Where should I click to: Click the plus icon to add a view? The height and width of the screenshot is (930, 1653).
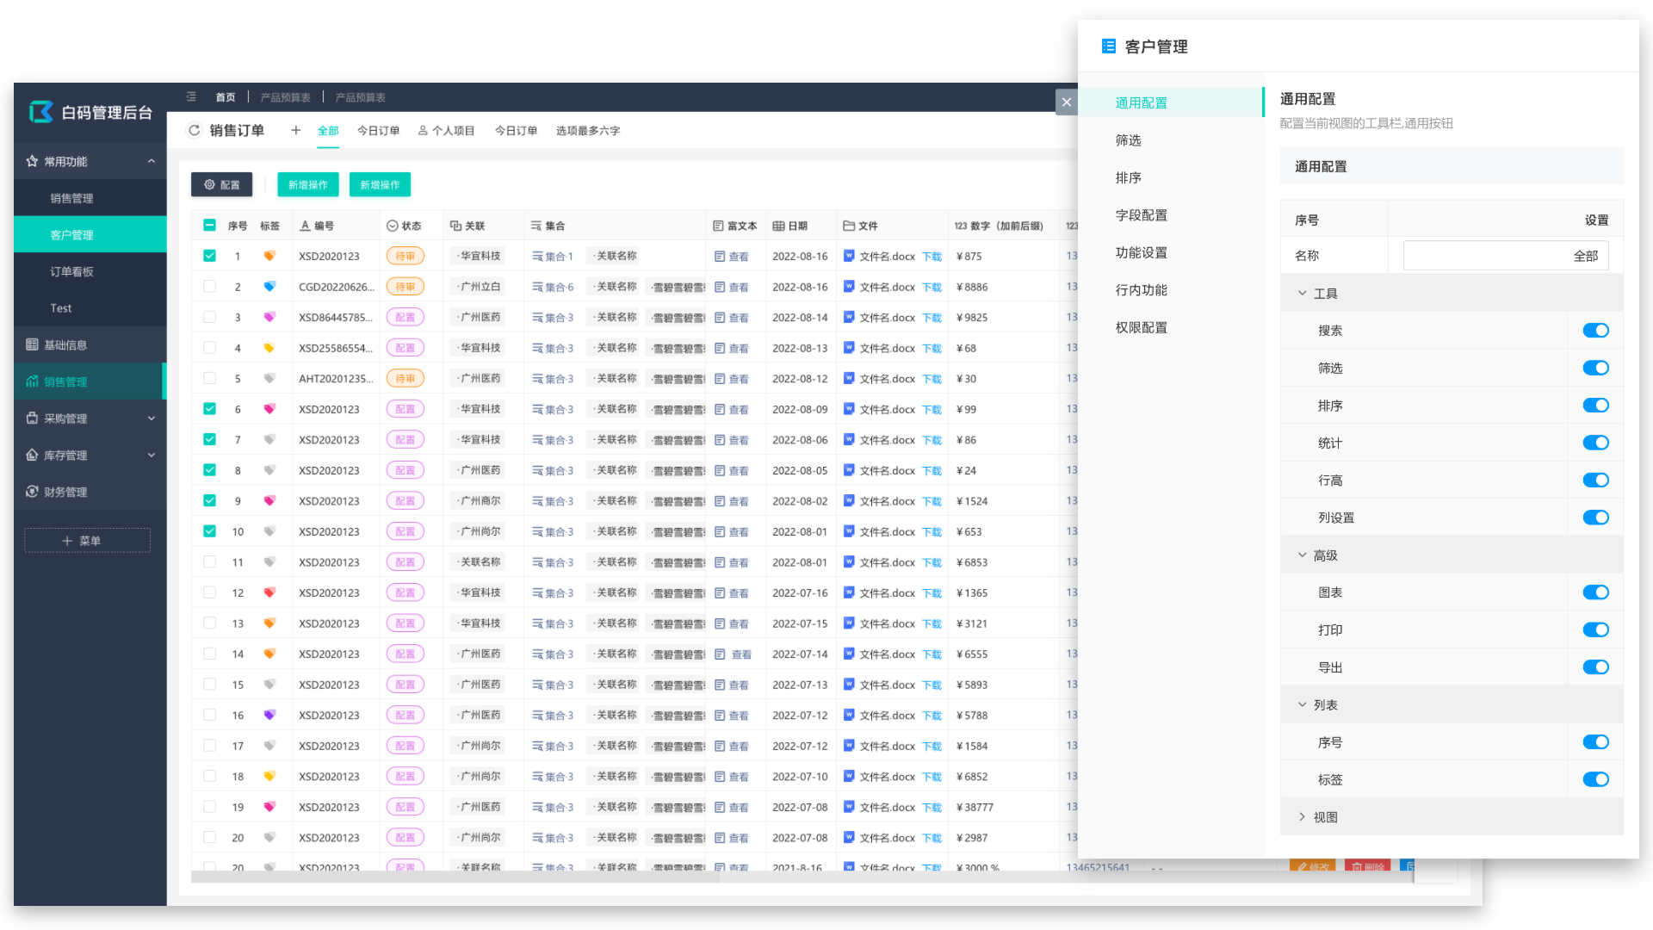[x=295, y=130]
